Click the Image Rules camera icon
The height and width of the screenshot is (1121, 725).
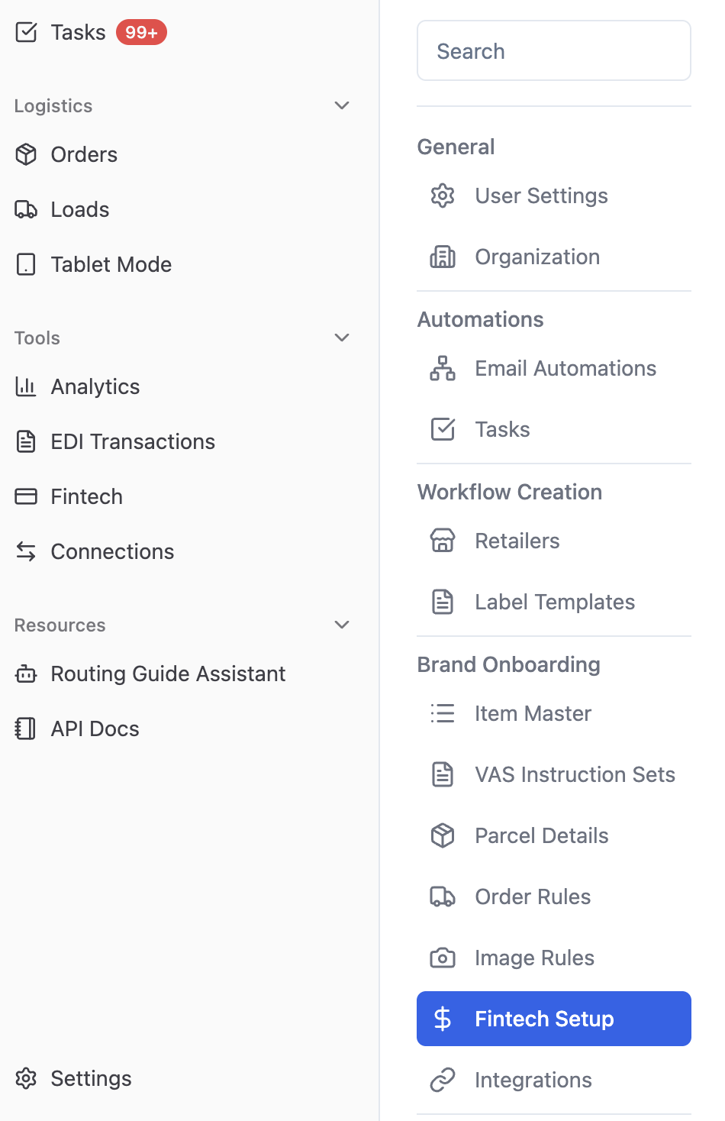(443, 958)
